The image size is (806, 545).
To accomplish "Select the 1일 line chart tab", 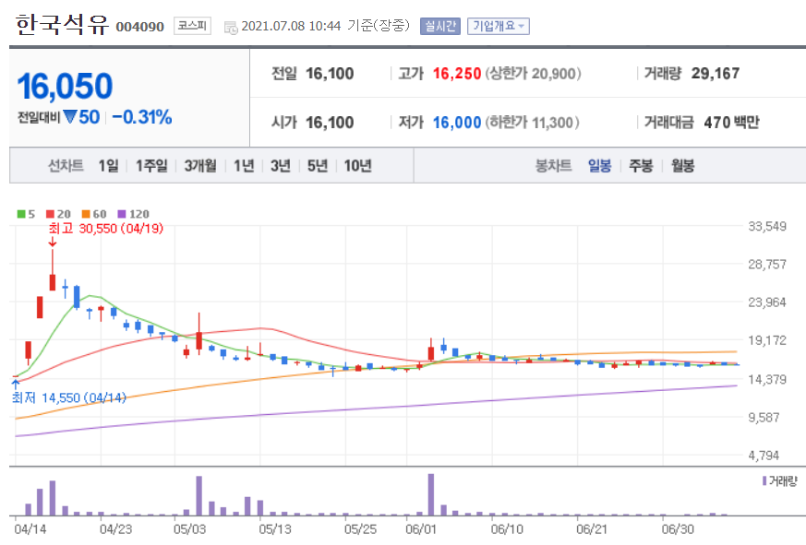I will [108, 165].
